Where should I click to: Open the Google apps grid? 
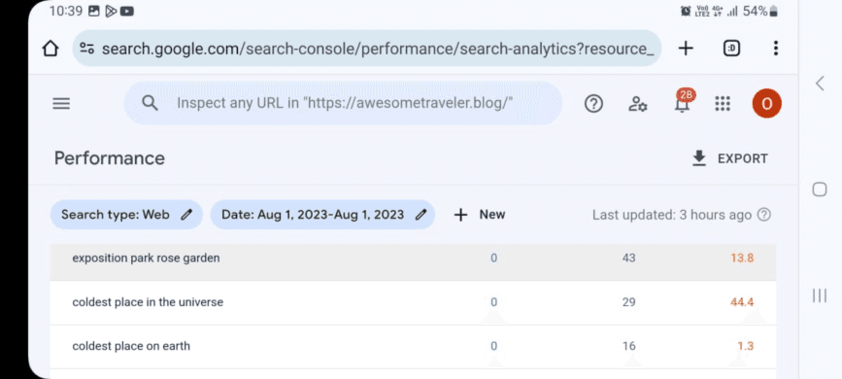click(x=723, y=104)
